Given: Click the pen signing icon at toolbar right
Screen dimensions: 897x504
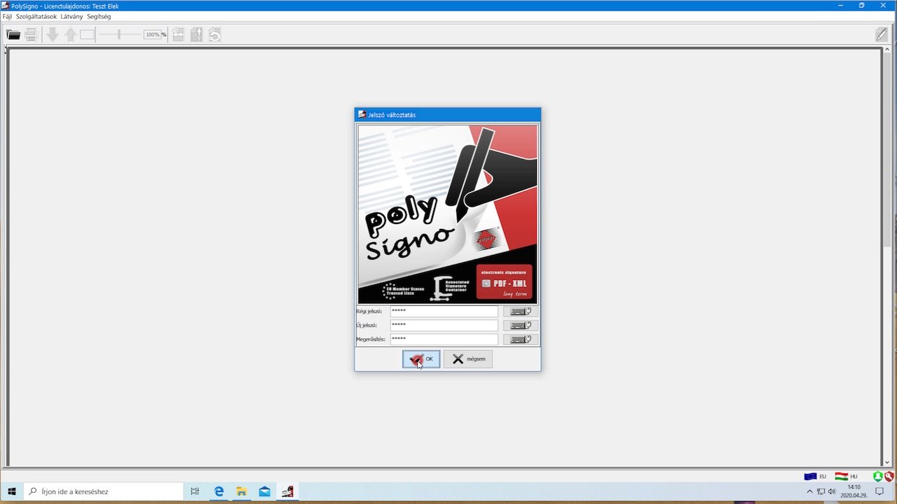Looking at the screenshot, I should click(x=881, y=34).
